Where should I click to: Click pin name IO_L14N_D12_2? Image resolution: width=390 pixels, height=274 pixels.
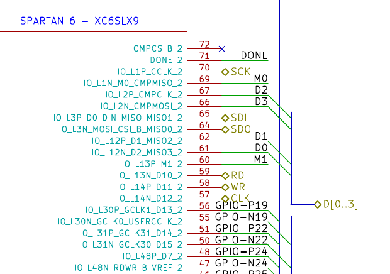tap(150, 199)
